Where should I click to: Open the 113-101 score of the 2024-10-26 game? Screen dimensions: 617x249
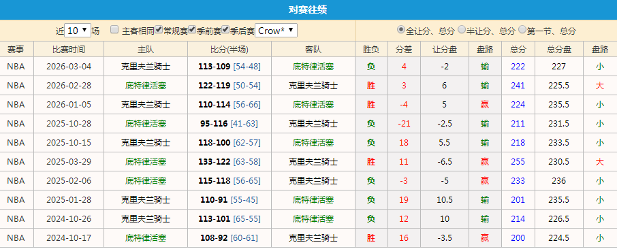(x=215, y=218)
